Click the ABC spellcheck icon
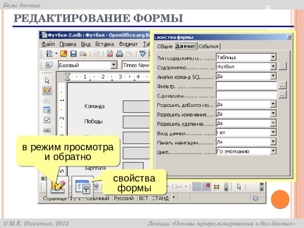The width and height of the screenshot is (304, 228). (x=142, y=53)
